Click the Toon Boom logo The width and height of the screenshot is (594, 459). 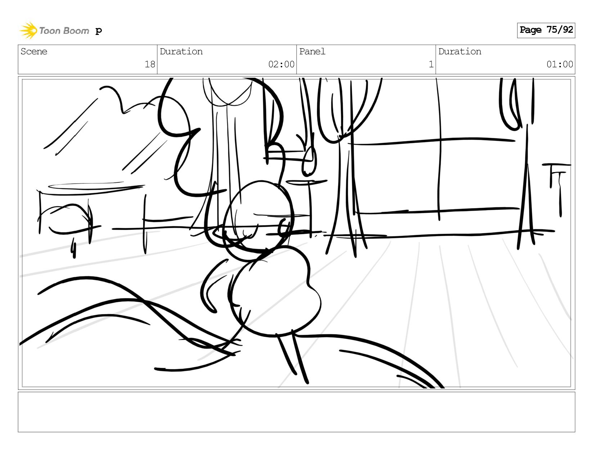[54, 31]
